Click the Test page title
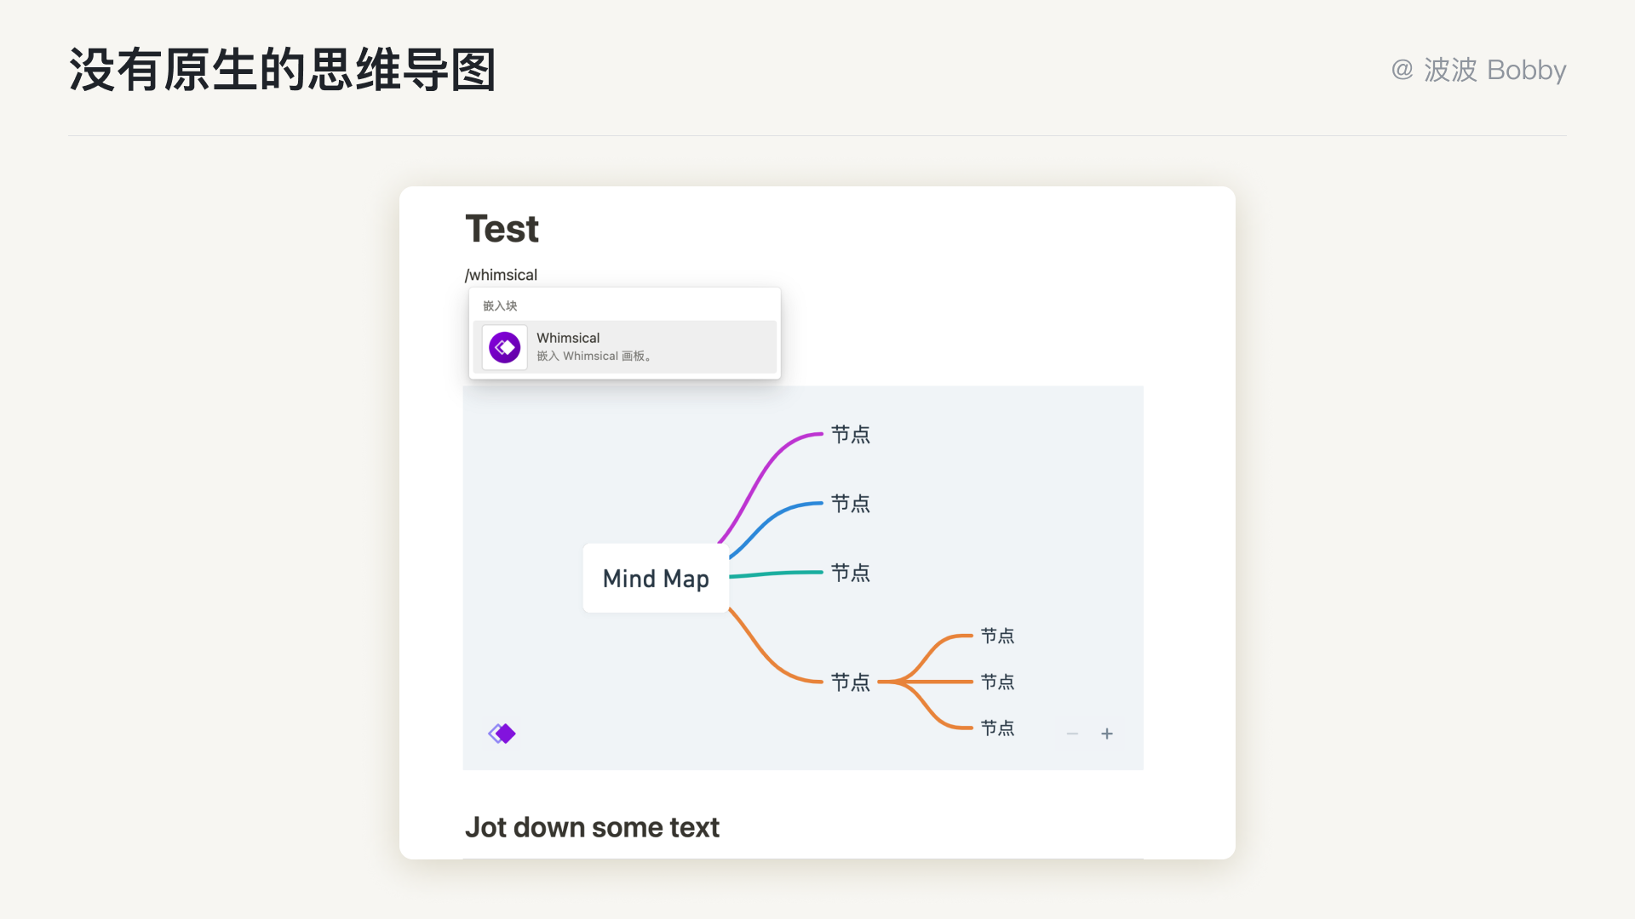The width and height of the screenshot is (1635, 919). [502, 229]
